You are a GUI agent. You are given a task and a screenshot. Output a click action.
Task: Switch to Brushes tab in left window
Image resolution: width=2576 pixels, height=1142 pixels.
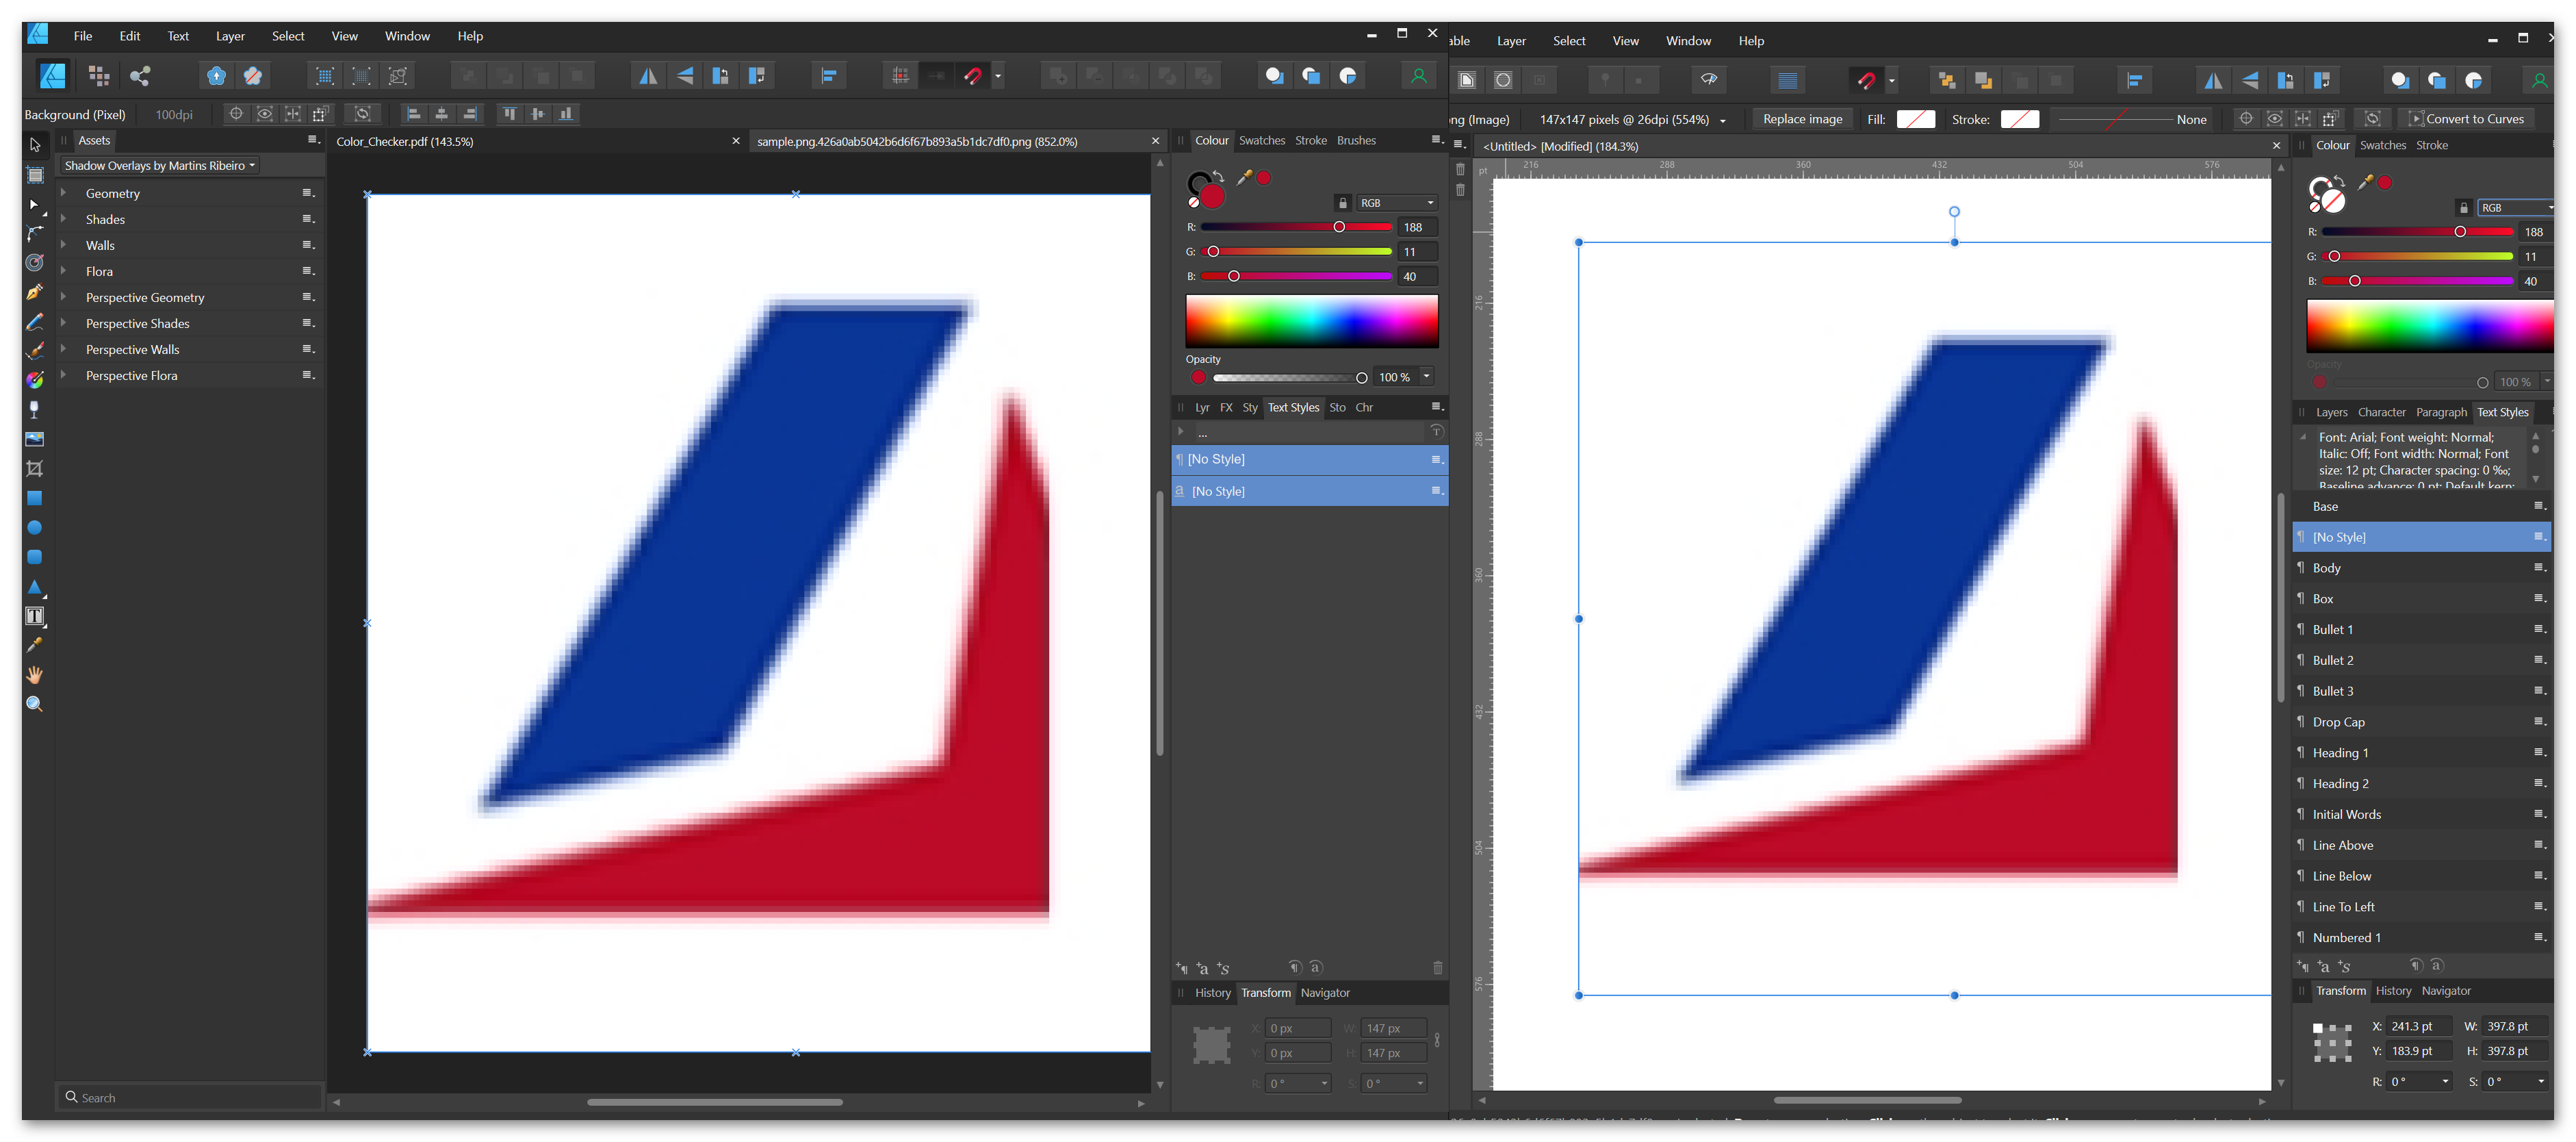1356,141
